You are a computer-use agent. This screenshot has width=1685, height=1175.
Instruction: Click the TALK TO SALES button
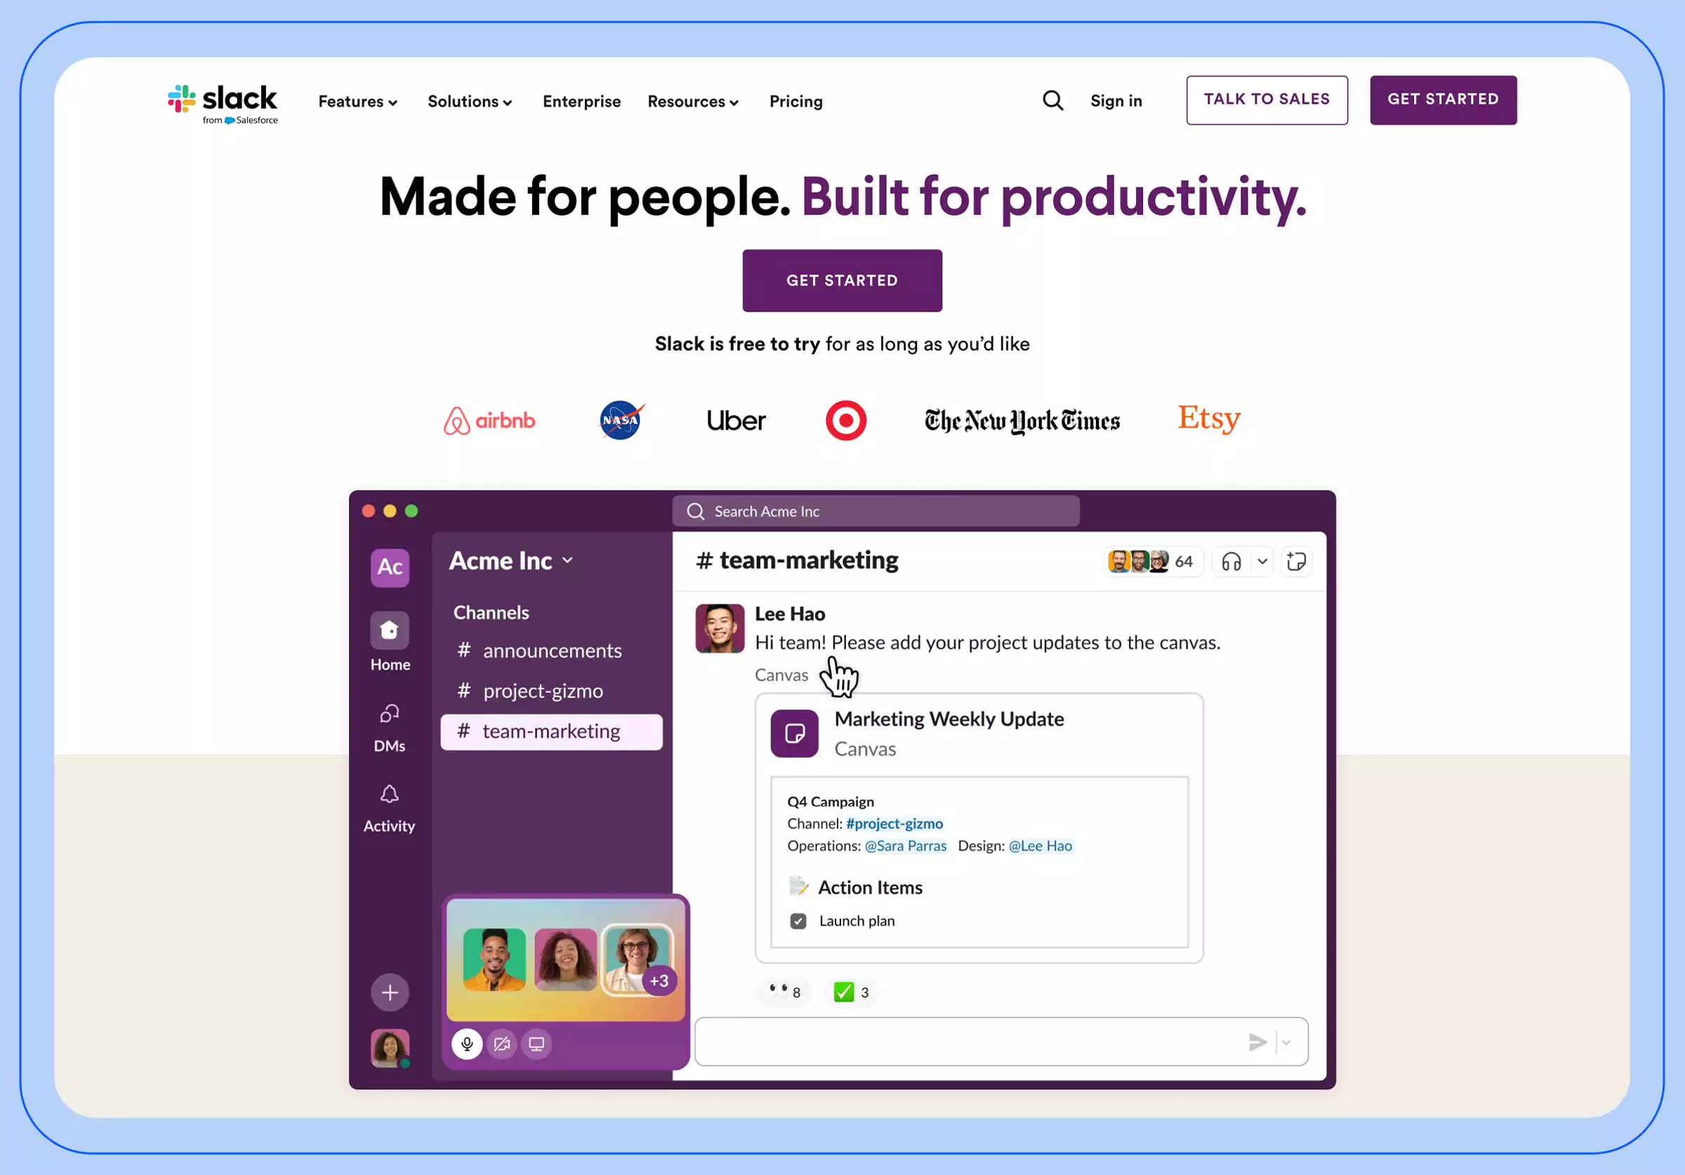[x=1267, y=98]
